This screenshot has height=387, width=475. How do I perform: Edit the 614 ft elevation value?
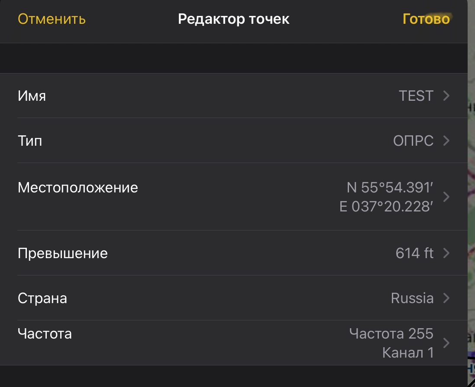pyautogui.click(x=414, y=253)
